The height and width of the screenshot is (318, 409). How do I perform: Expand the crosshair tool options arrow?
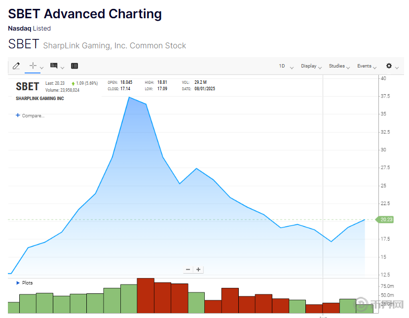click(x=41, y=68)
